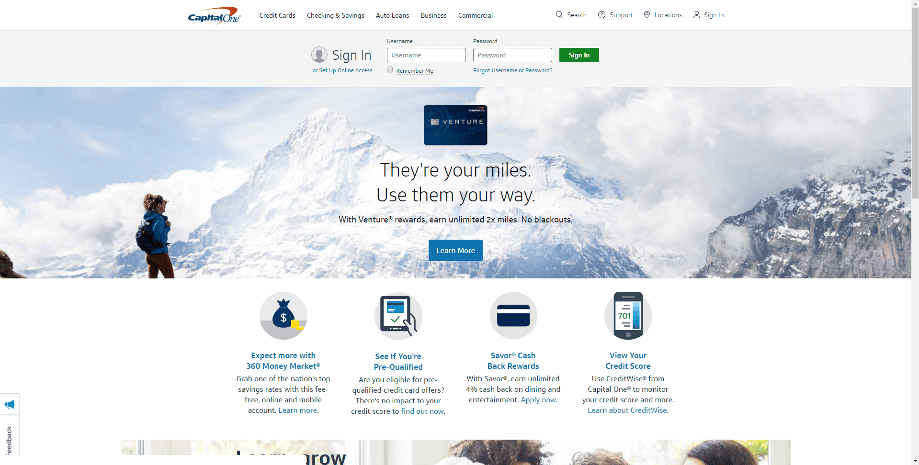
Task: Click the Support link text
Action: tap(621, 15)
